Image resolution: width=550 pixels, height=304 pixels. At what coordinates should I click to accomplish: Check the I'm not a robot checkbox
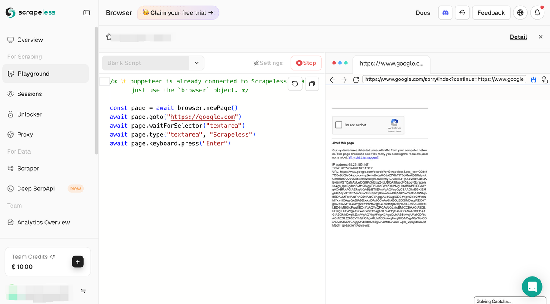pyautogui.click(x=339, y=125)
